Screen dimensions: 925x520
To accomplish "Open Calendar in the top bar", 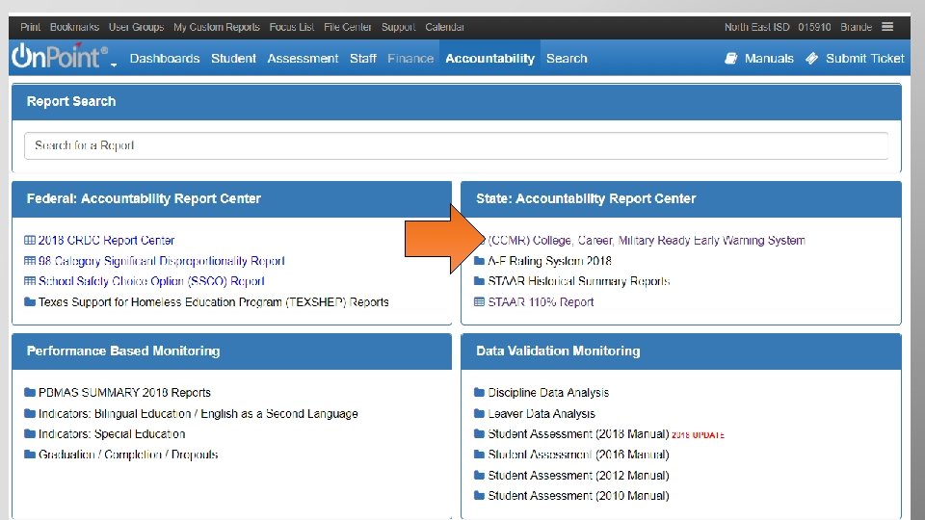I will pyautogui.click(x=444, y=27).
